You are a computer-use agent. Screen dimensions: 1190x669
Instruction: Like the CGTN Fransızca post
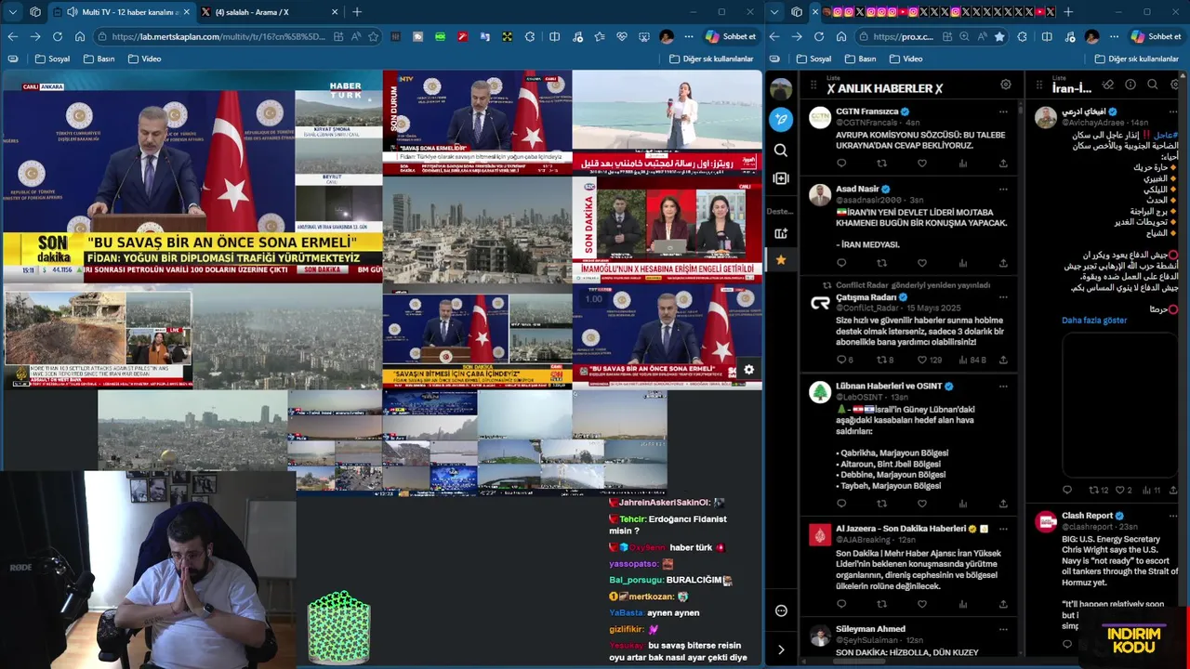(x=922, y=164)
